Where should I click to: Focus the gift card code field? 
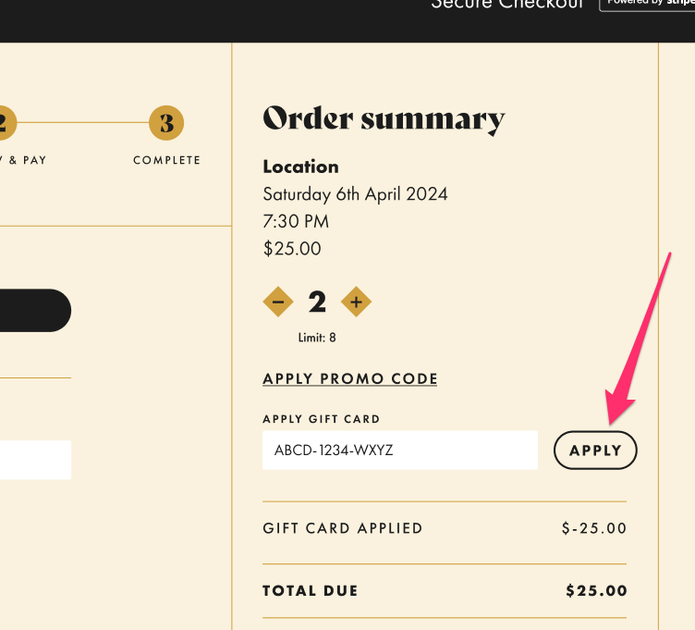tap(399, 451)
